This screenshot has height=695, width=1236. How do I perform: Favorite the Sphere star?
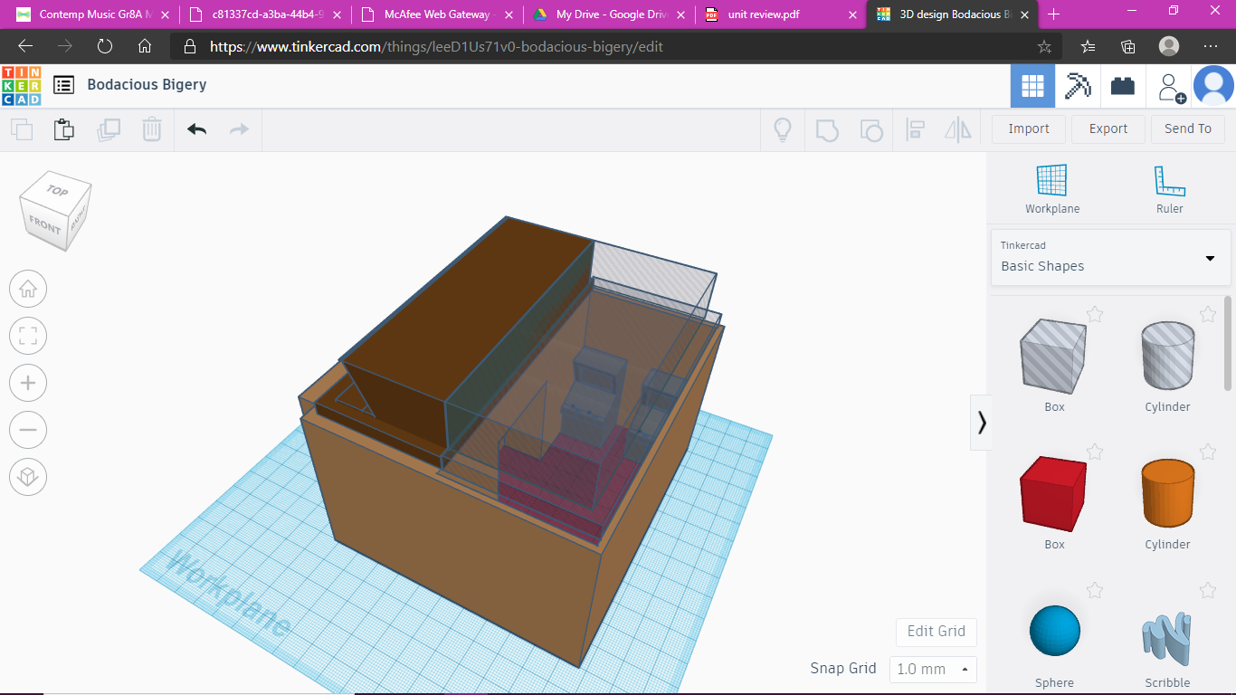(1095, 590)
